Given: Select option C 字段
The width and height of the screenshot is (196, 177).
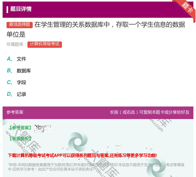Looking at the screenshot, I should pos(16,82).
